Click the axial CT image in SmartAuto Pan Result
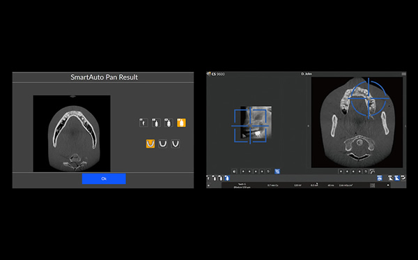Screen dimensions: 418x260 click(x=72, y=133)
